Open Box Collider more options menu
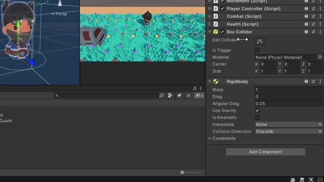 pos(320,32)
